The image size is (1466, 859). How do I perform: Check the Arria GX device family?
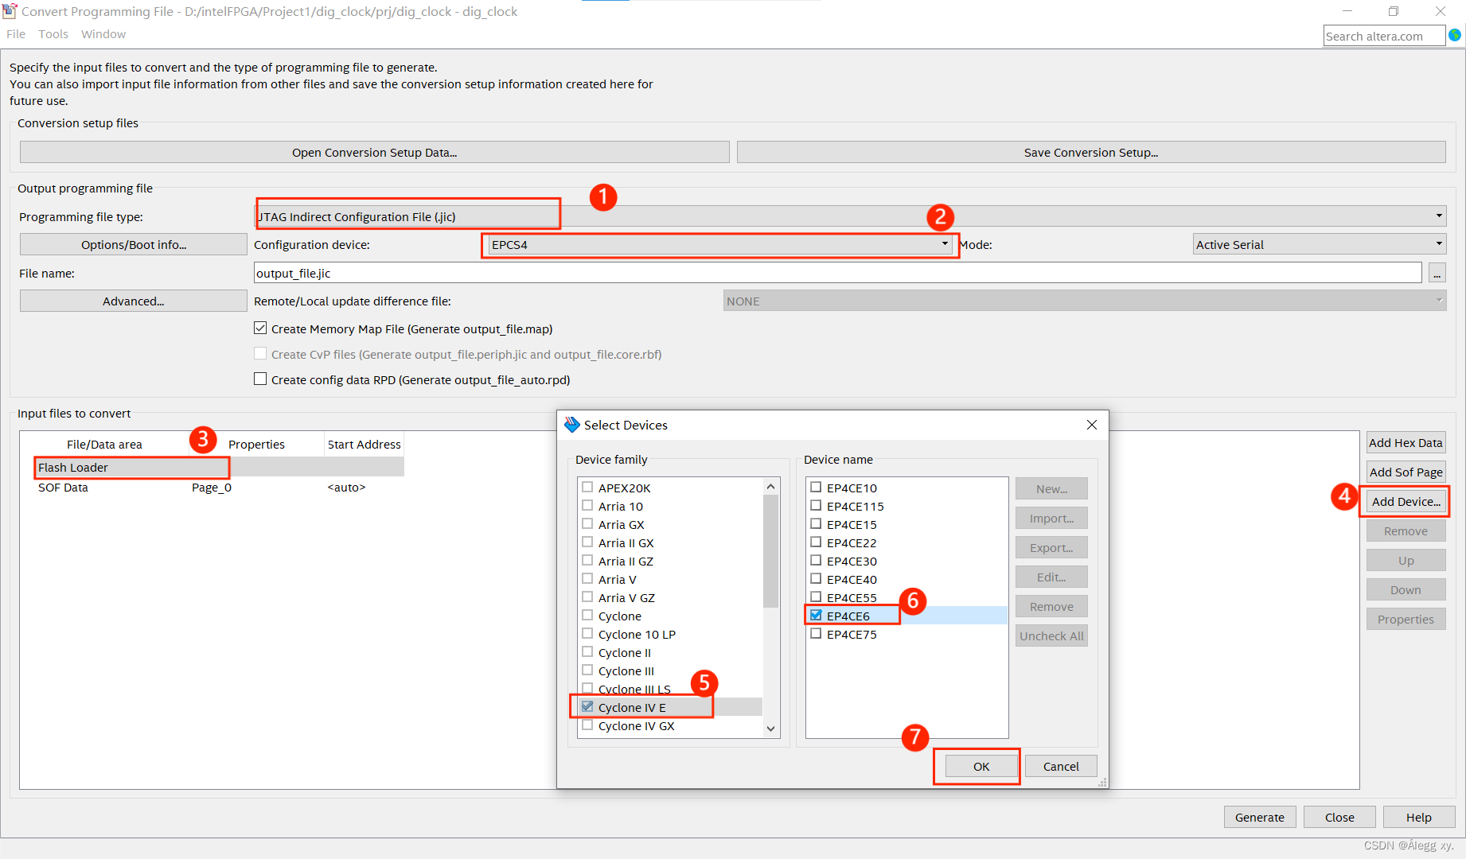click(587, 523)
